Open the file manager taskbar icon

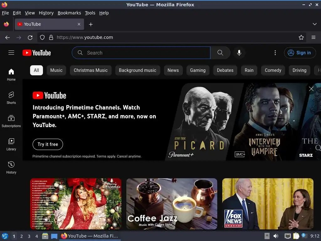pyautogui.click(x=45, y=236)
